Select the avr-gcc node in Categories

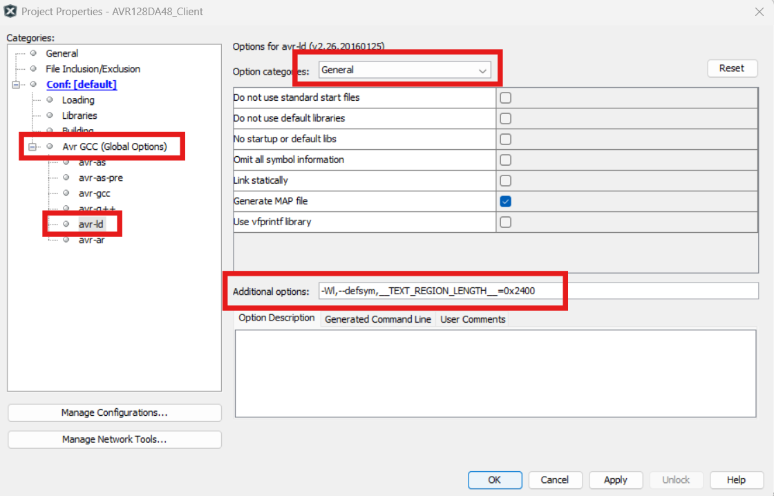pyautogui.click(x=94, y=193)
